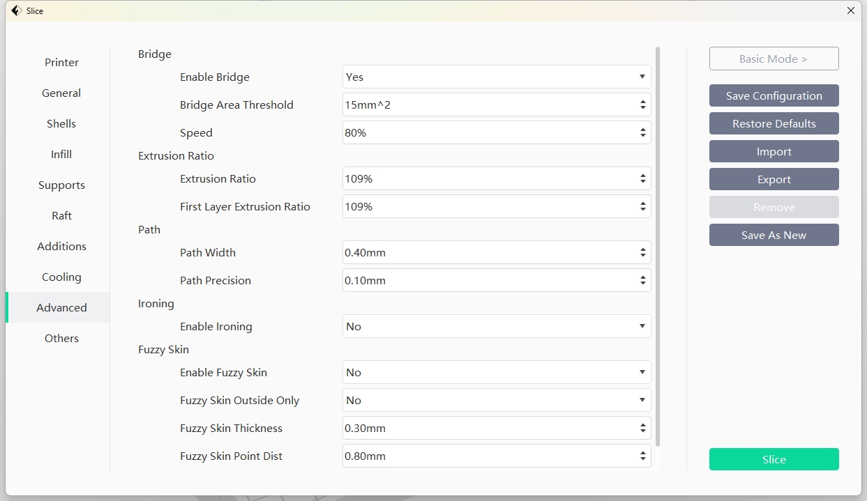Open the Others tab
The height and width of the screenshot is (501, 867).
[61, 339]
